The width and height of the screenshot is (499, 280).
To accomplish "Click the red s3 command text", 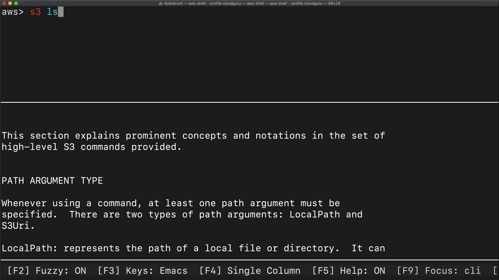I will (35, 12).
